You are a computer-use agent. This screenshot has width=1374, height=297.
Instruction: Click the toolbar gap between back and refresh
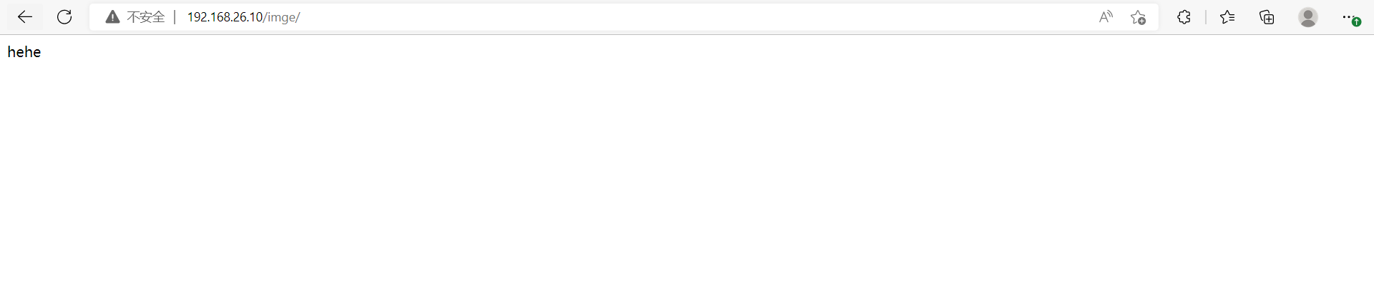(44, 17)
